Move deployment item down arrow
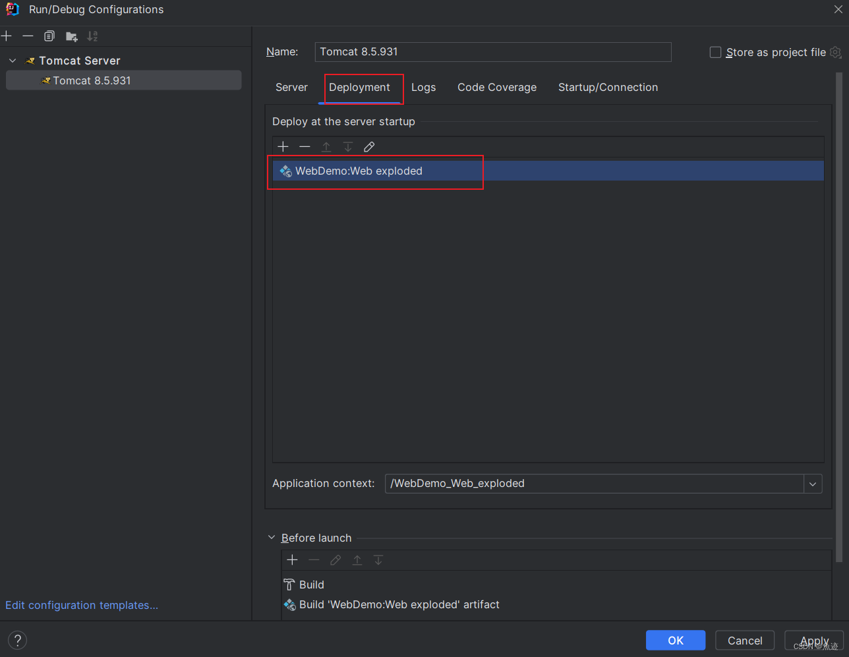 [348, 146]
